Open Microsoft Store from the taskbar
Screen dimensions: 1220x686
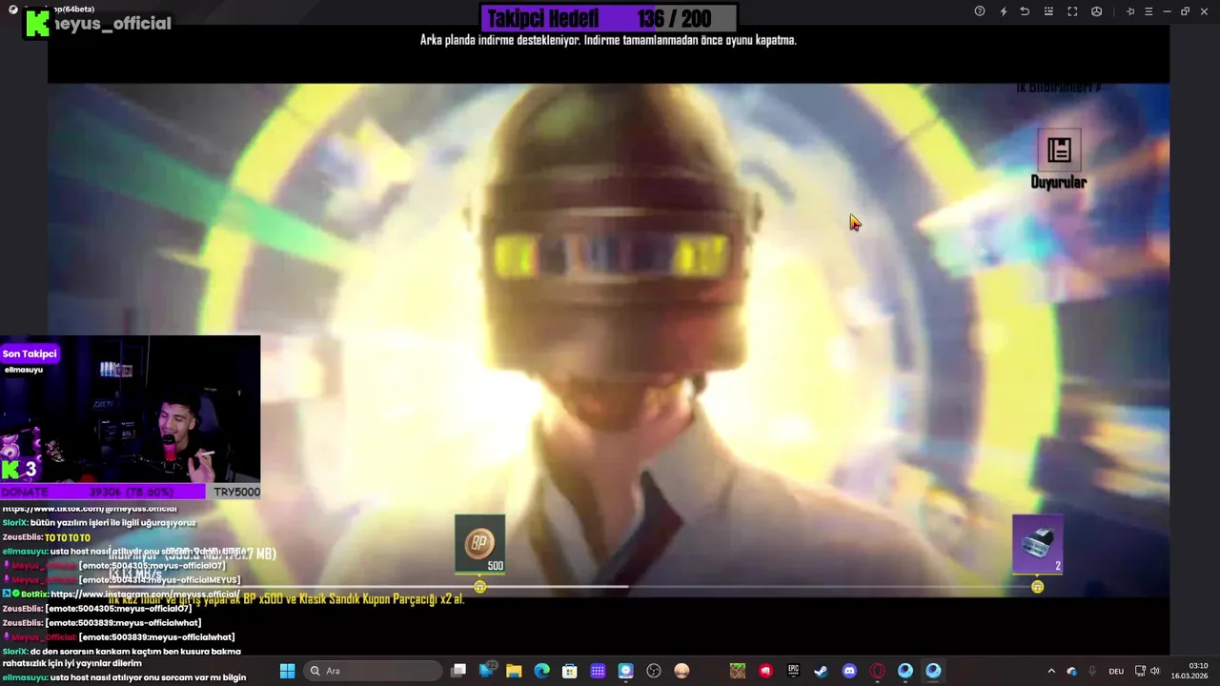click(570, 671)
